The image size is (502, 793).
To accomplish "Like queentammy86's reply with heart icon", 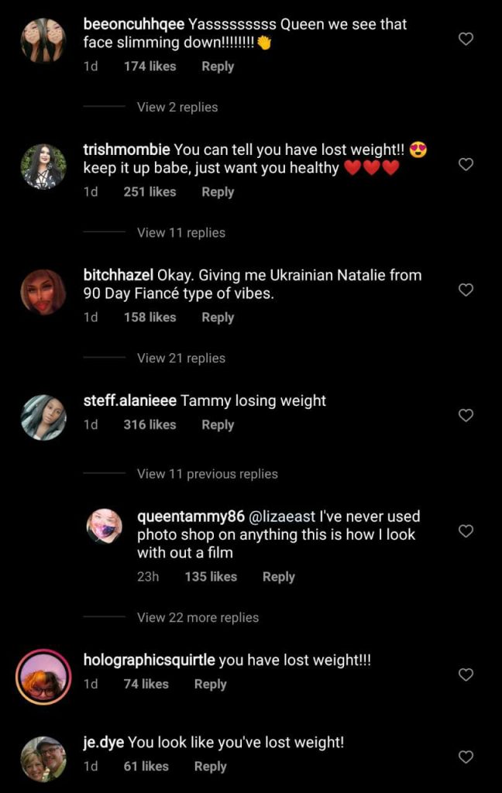I will (x=466, y=531).
